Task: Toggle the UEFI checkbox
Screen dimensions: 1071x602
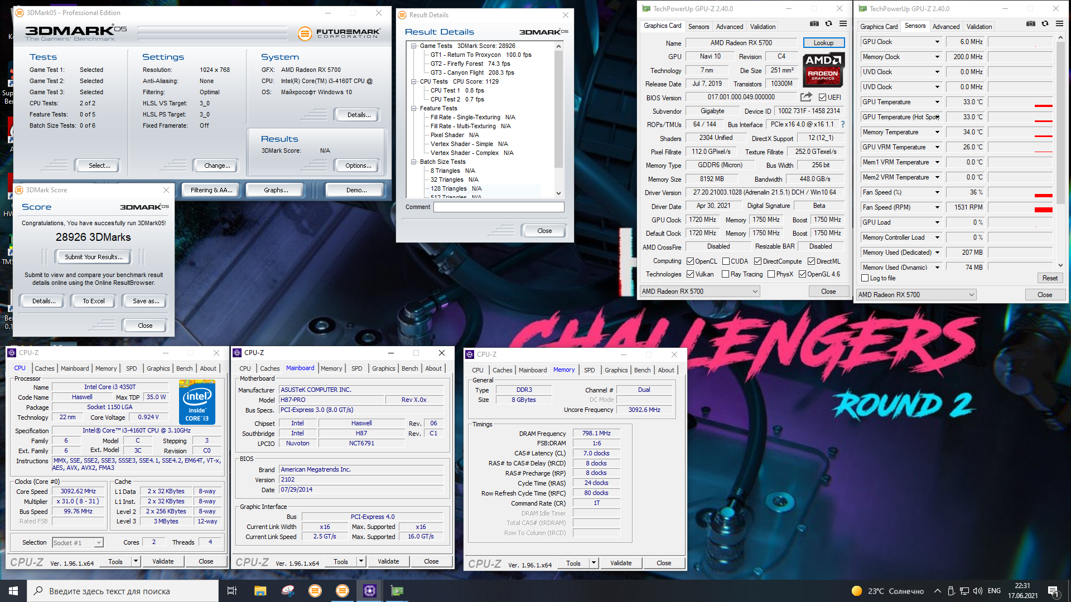Action: pos(822,98)
